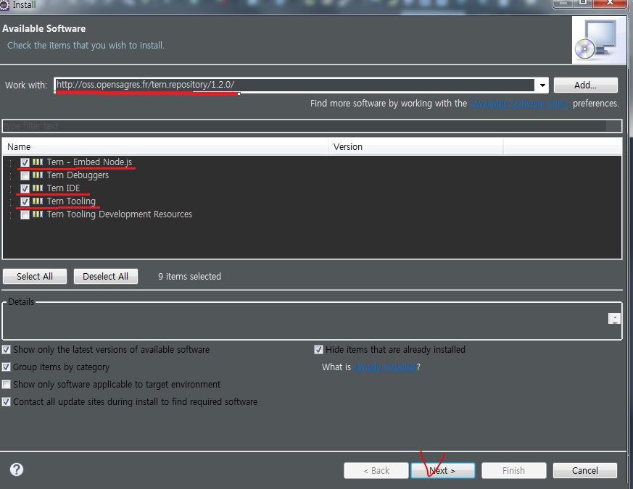The height and width of the screenshot is (489, 633).
Task: Check Tern Tooling Development Resources checkbox
Action: 25,214
